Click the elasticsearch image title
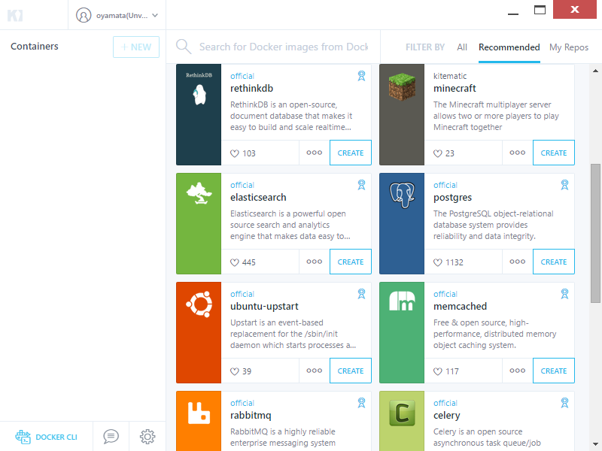Viewport: 602px width, 451px height. [x=258, y=198]
